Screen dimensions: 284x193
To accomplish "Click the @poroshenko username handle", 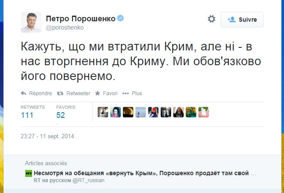I will click(x=68, y=27).
